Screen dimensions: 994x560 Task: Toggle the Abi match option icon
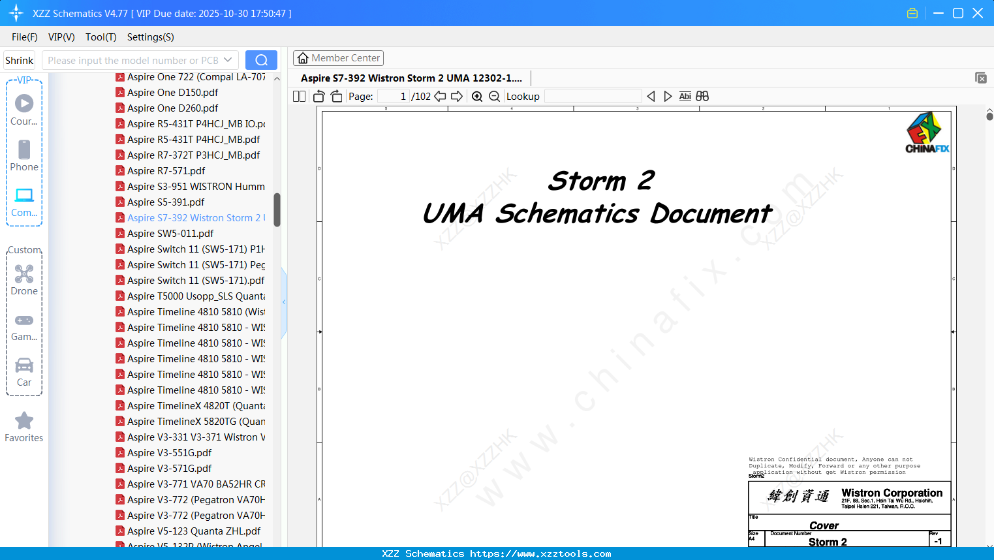coord(685,97)
